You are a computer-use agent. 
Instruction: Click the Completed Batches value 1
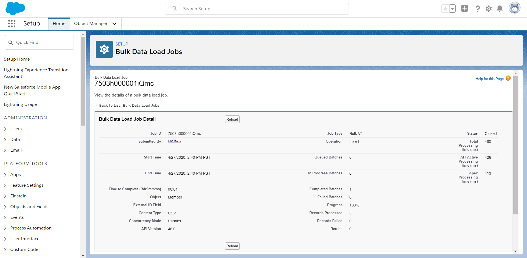pos(351,189)
